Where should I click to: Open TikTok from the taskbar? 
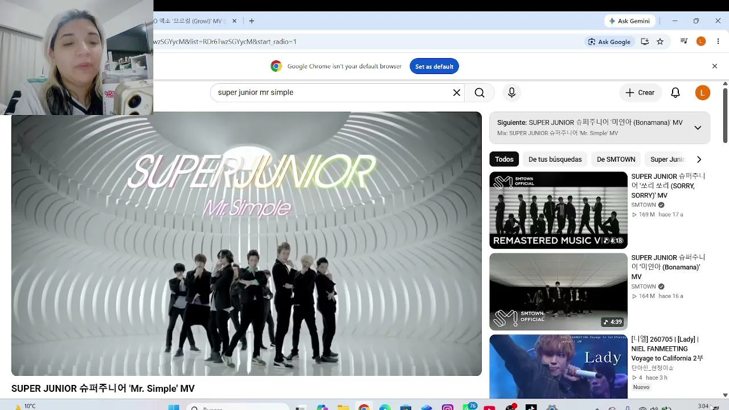tap(531, 408)
